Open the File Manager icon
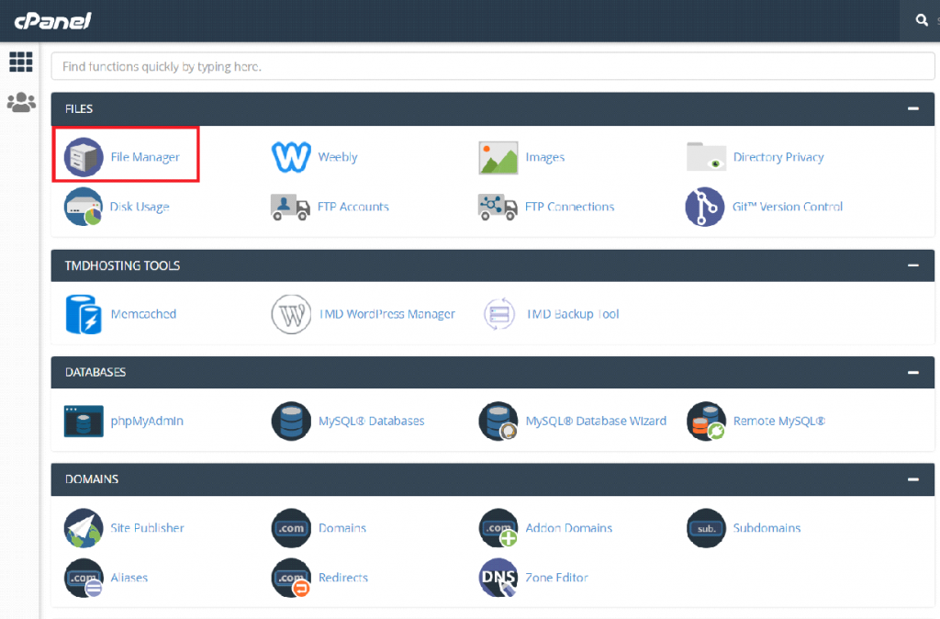The height and width of the screenshot is (619, 940). [x=84, y=157]
